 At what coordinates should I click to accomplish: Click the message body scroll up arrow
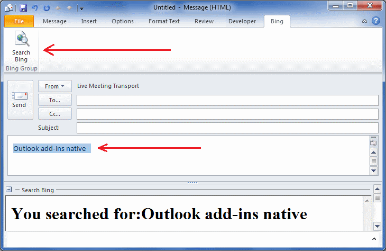coord(373,153)
